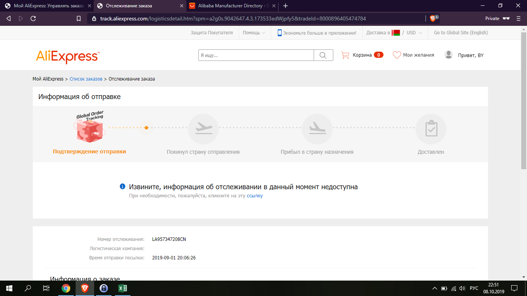The height and width of the screenshot is (296, 527).
Task: Click the РУС language indicator
Action: [474, 288]
